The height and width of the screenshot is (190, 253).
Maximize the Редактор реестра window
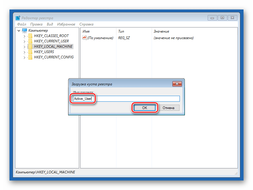pos(222,18)
